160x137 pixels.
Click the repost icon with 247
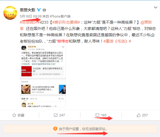[56, 115]
